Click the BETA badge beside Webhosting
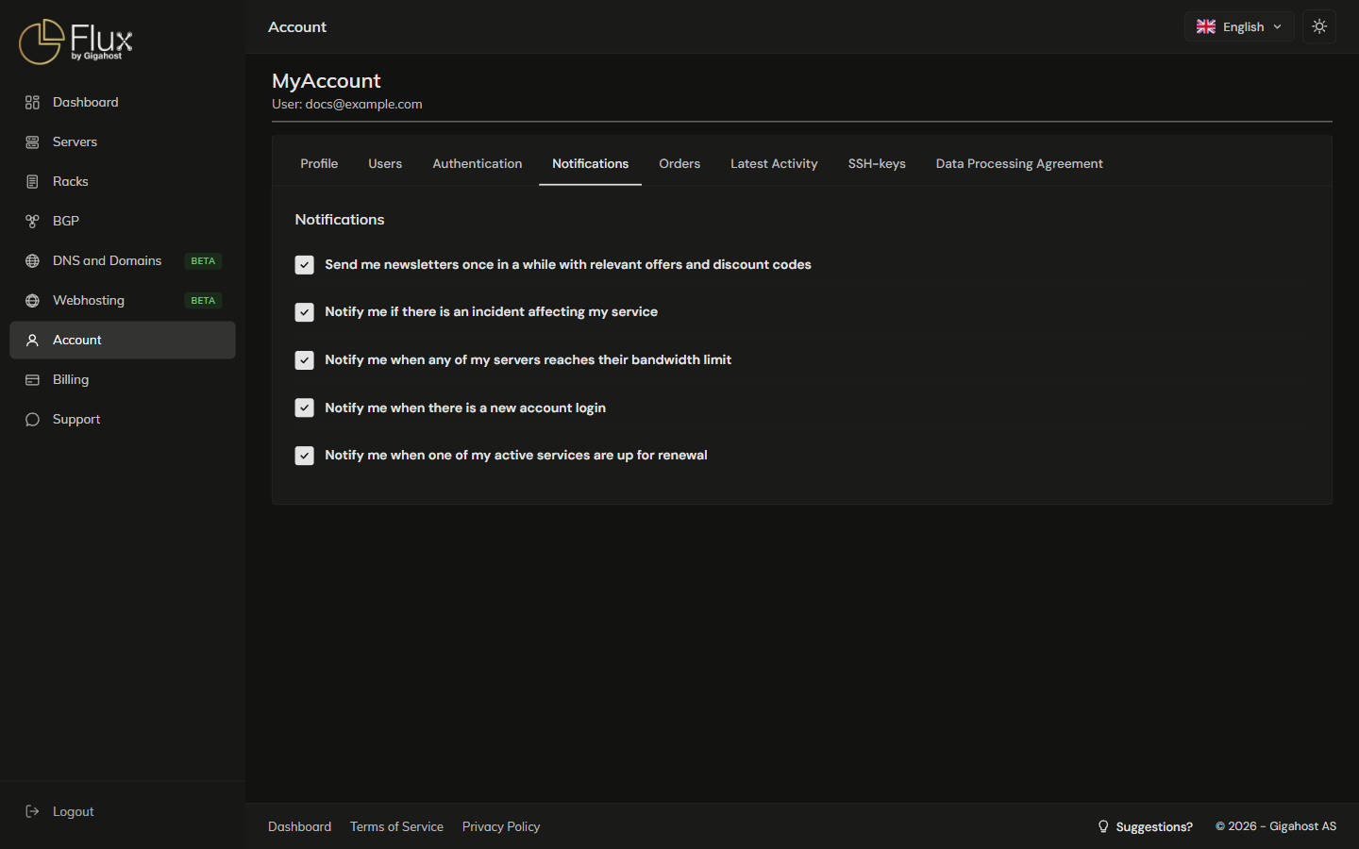 (203, 301)
